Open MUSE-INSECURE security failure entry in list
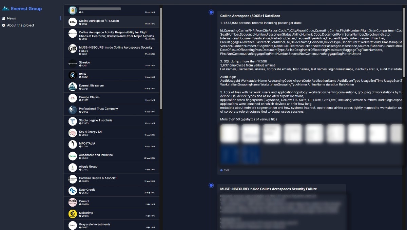This screenshot has width=407, height=230. (112, 50)
